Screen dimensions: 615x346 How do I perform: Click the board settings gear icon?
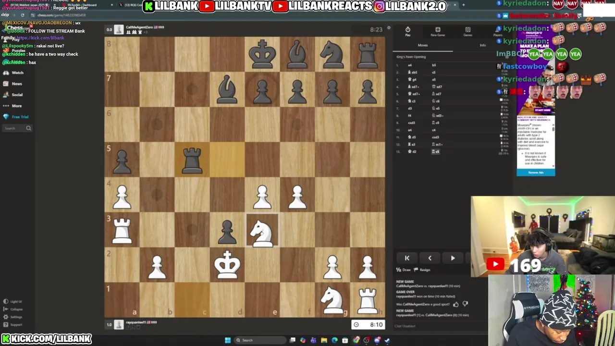(389, 28)
